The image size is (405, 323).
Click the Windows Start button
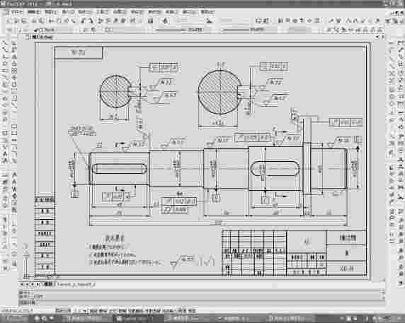16,319
